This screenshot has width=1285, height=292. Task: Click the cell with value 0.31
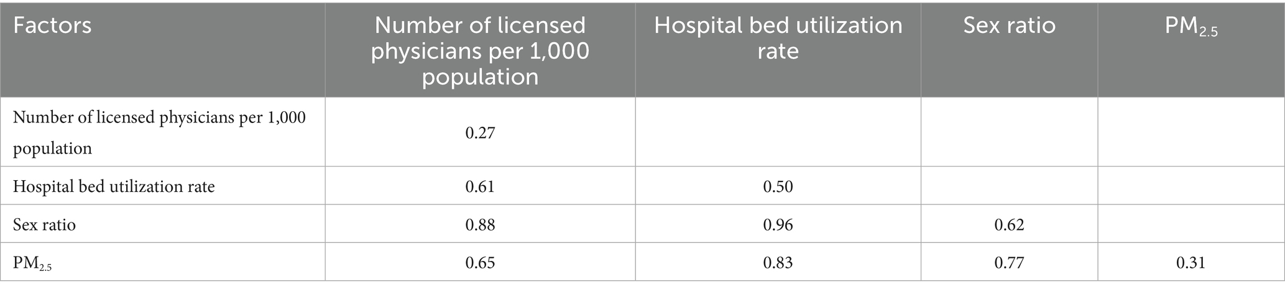click(x=1191, y=263)
